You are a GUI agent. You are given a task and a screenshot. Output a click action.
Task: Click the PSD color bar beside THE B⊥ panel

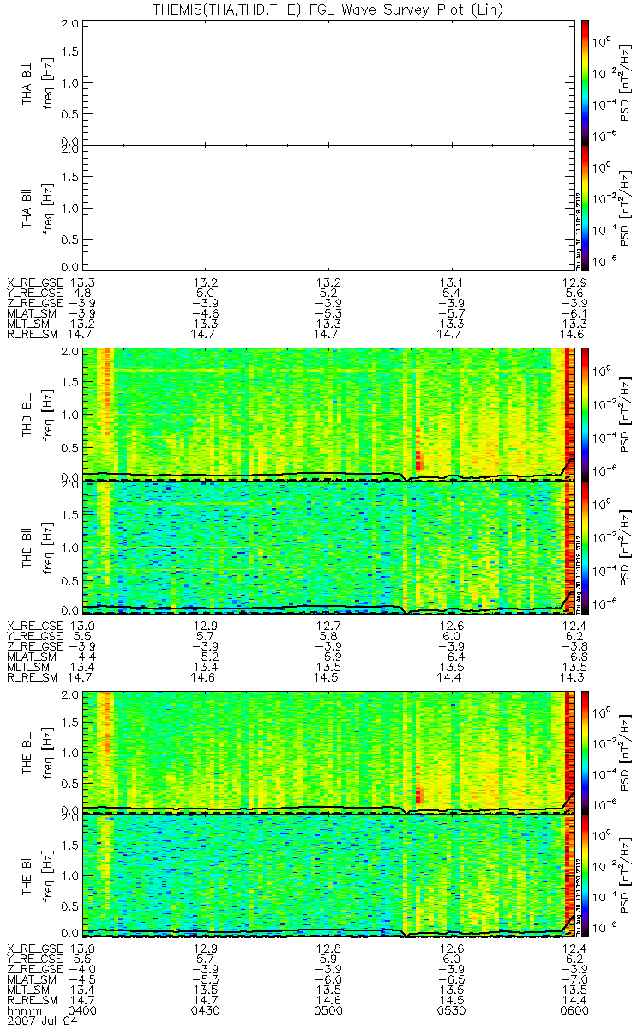586,752
